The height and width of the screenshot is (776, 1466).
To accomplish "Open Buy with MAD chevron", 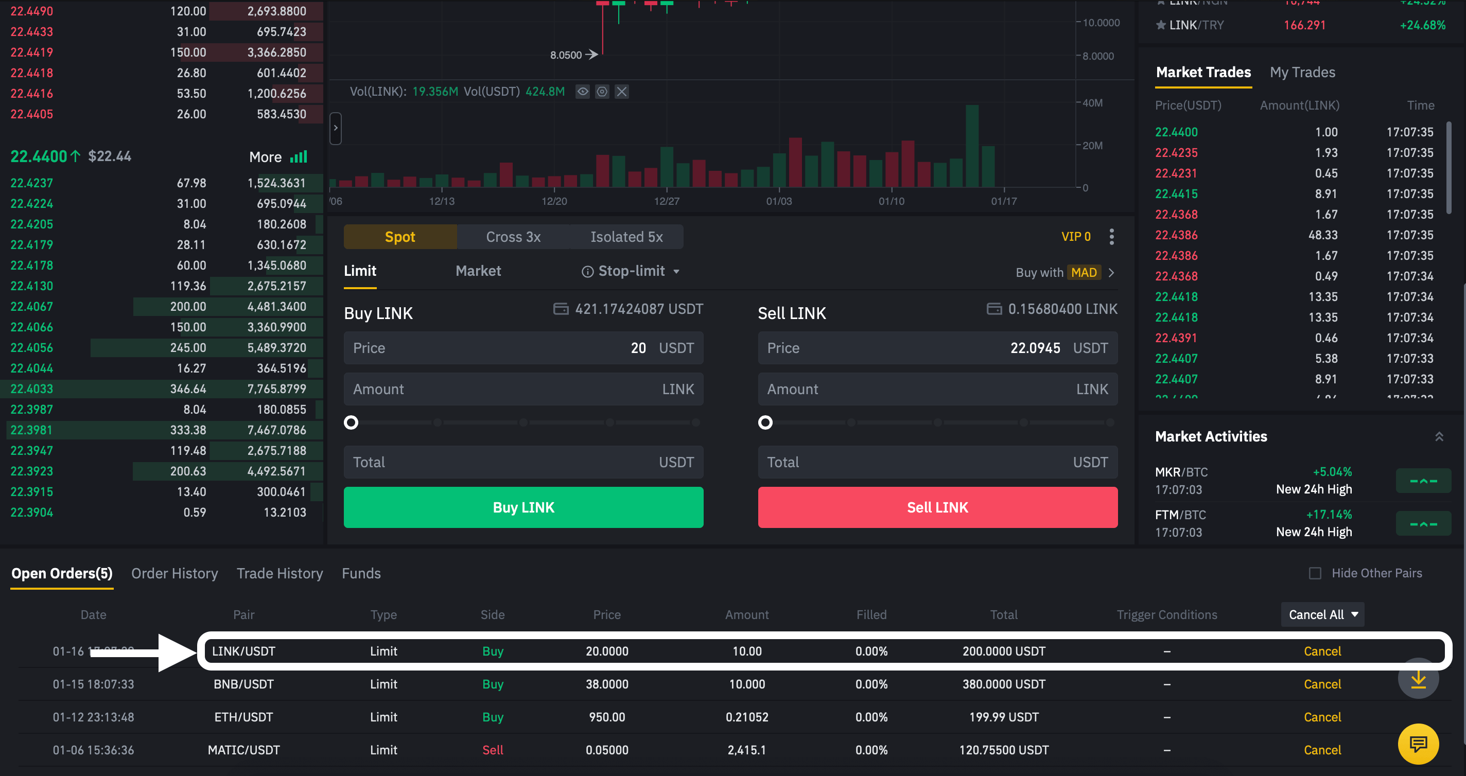I will (1111, 273).
